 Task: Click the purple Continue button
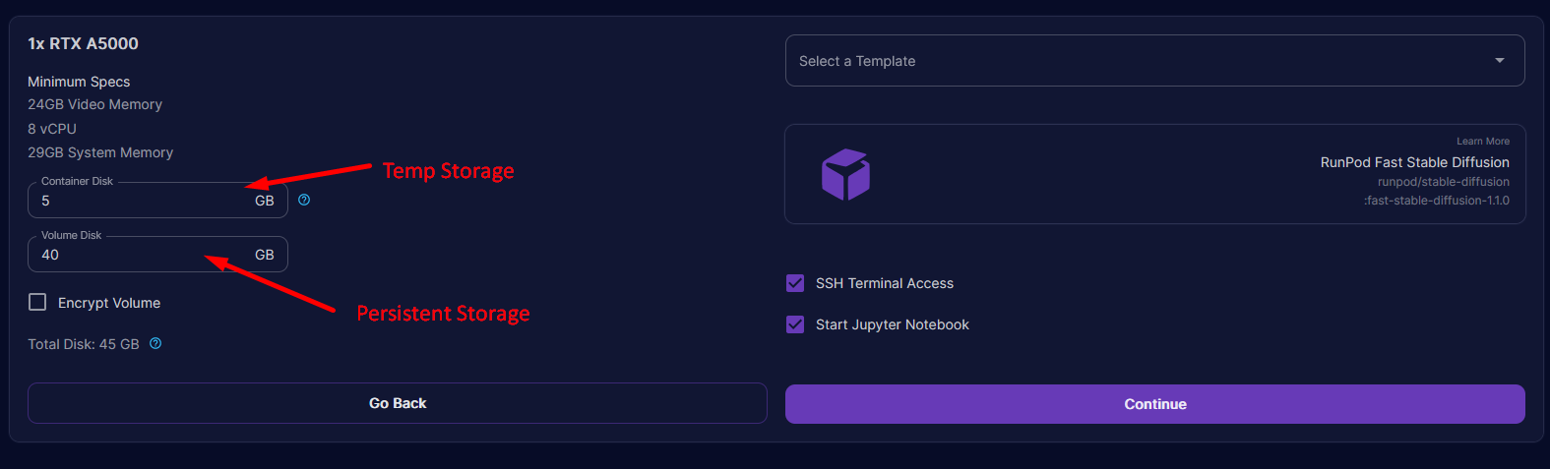click(x=1154, y=404)
